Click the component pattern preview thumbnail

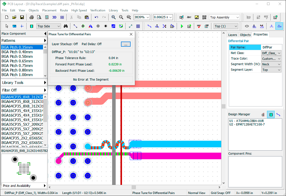click(x=24, y=168)
